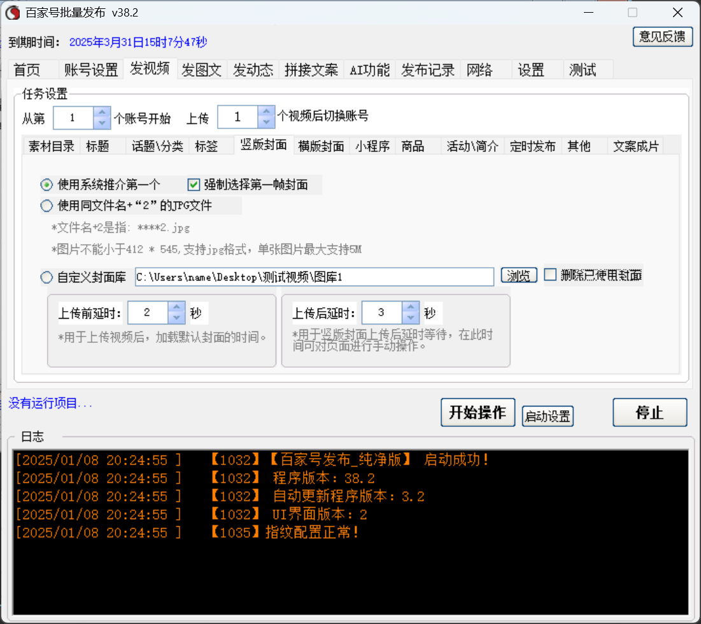Screen dimensions: 701x624
Task: Enable 删除已使用封面 checkbox
Action: [x=550, y=275]
